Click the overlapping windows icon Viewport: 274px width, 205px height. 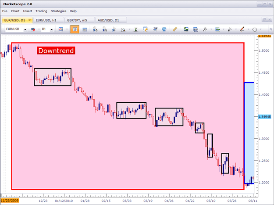point(196,29)
